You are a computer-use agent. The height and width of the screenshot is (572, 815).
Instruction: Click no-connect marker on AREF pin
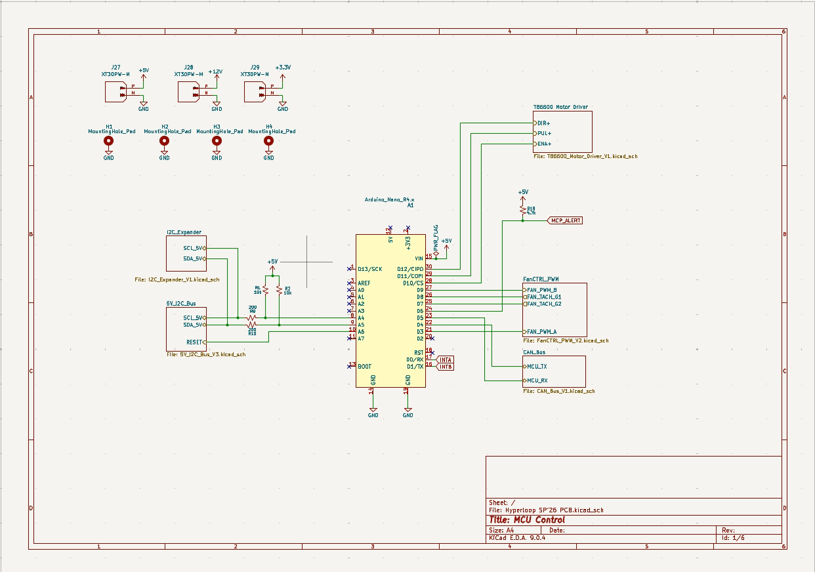coord(348,283)
